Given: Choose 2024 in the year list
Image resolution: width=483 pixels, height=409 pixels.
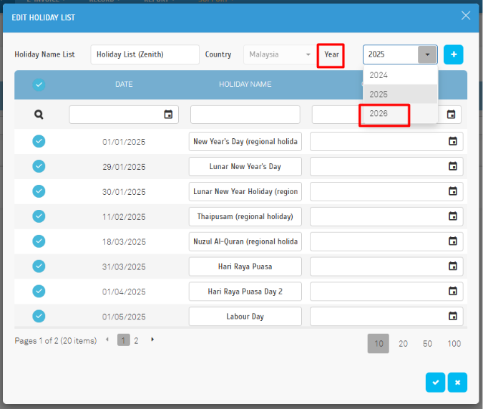Looking at the screenshot, I should [379, 75].
